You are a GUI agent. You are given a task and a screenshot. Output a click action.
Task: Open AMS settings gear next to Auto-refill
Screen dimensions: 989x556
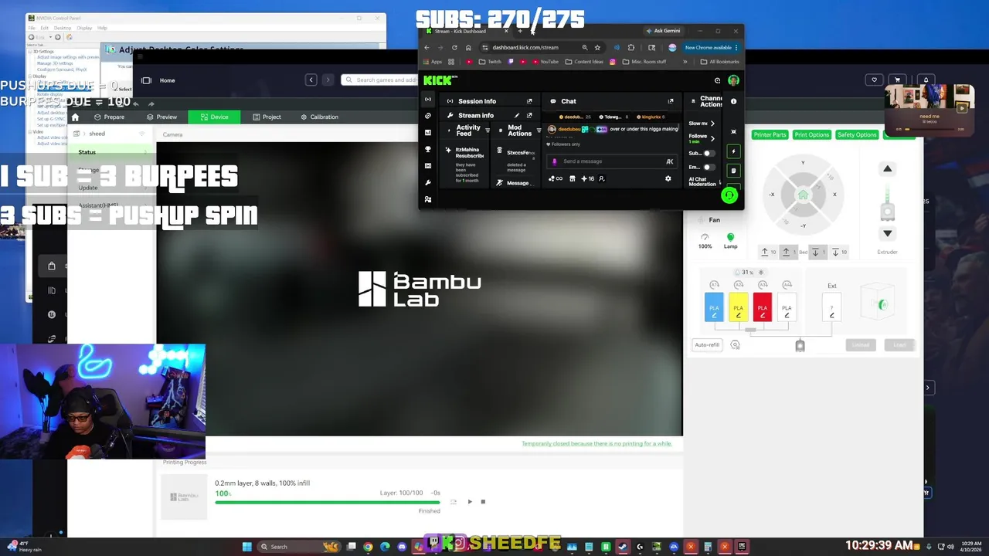click(735, 345)
